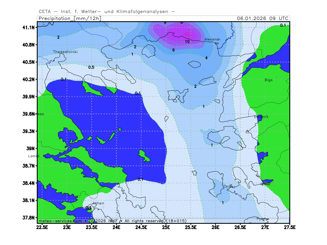Open the meteo-services.com link
The width and height of the screenshot is (327, 245).
pos(60,220)
